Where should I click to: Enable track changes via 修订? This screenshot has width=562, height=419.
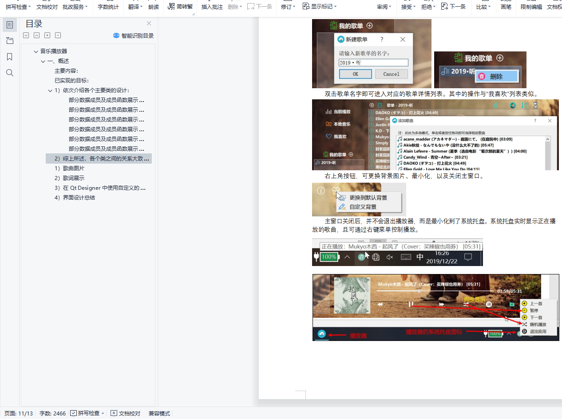(286, 7)
